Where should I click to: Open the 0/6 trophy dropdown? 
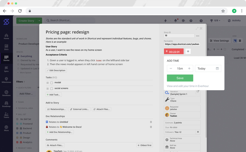pos(215,21)
